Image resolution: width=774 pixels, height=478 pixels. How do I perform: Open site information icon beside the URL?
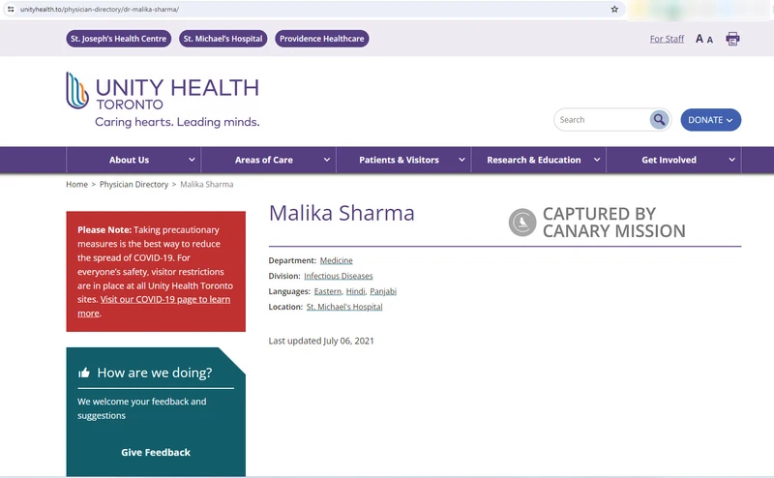point(11,9)
